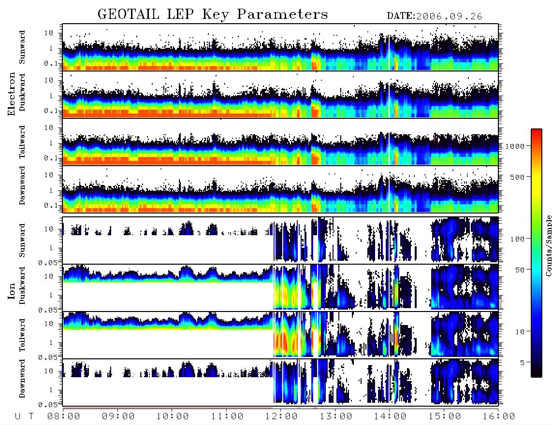This screenshot has height=425, width=552.
Task: Click the Electron Dawnward spectrogram panel
Action: pos(280,189)
